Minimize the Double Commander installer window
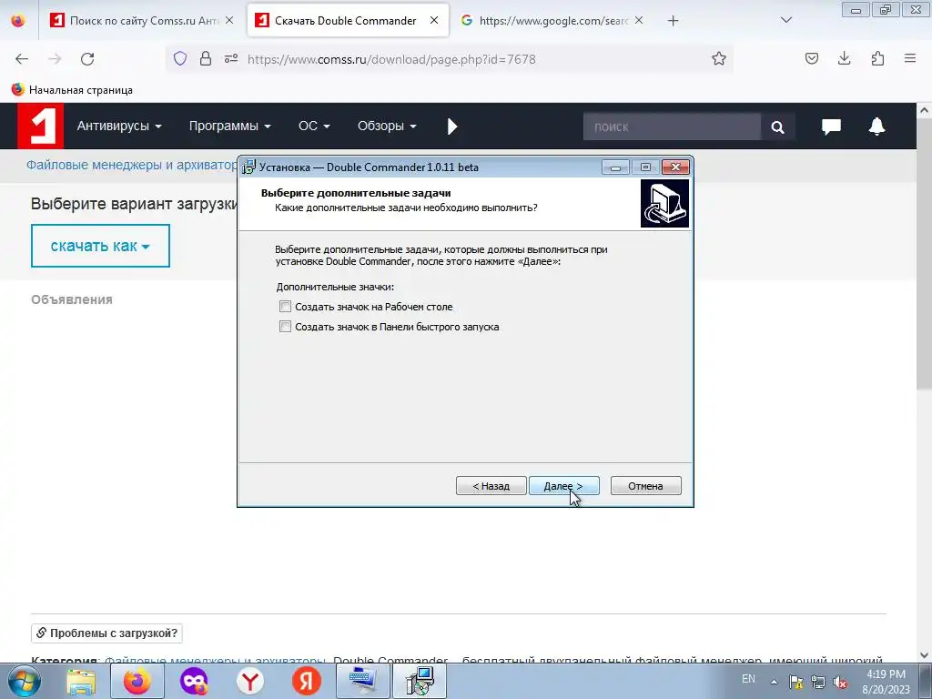Viewport: 932px width, 699px height. point(615,167)
